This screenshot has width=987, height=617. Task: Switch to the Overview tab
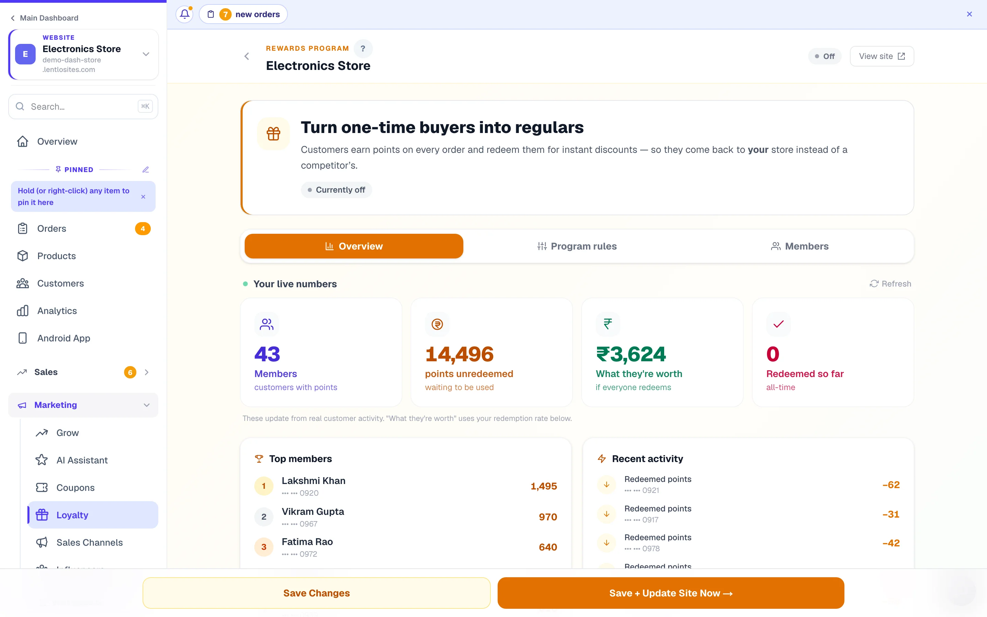tap(354, 246)
